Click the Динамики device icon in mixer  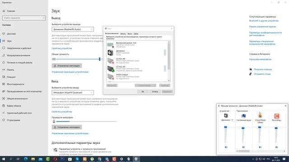(x=226, y=116)
